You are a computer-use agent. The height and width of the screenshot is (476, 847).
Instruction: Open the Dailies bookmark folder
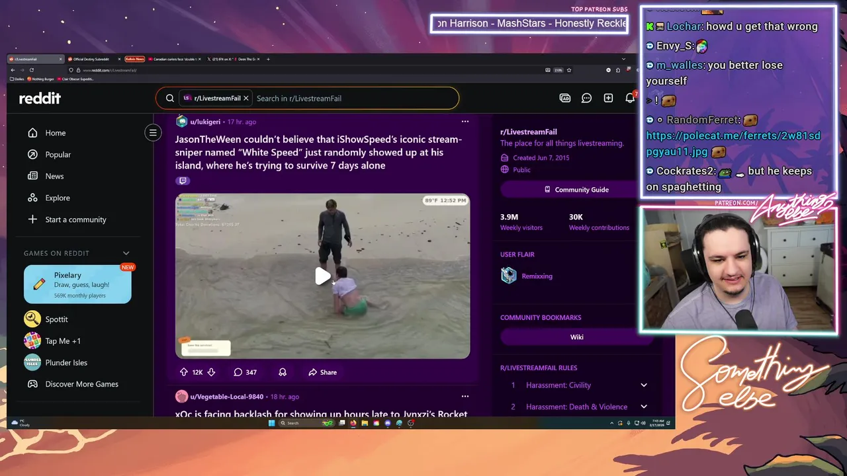pos(18,79)
